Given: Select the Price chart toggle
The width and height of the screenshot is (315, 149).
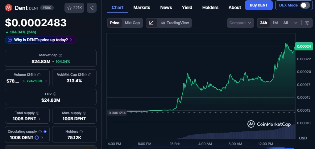Looking at the screenshot, I should (115, 23).
